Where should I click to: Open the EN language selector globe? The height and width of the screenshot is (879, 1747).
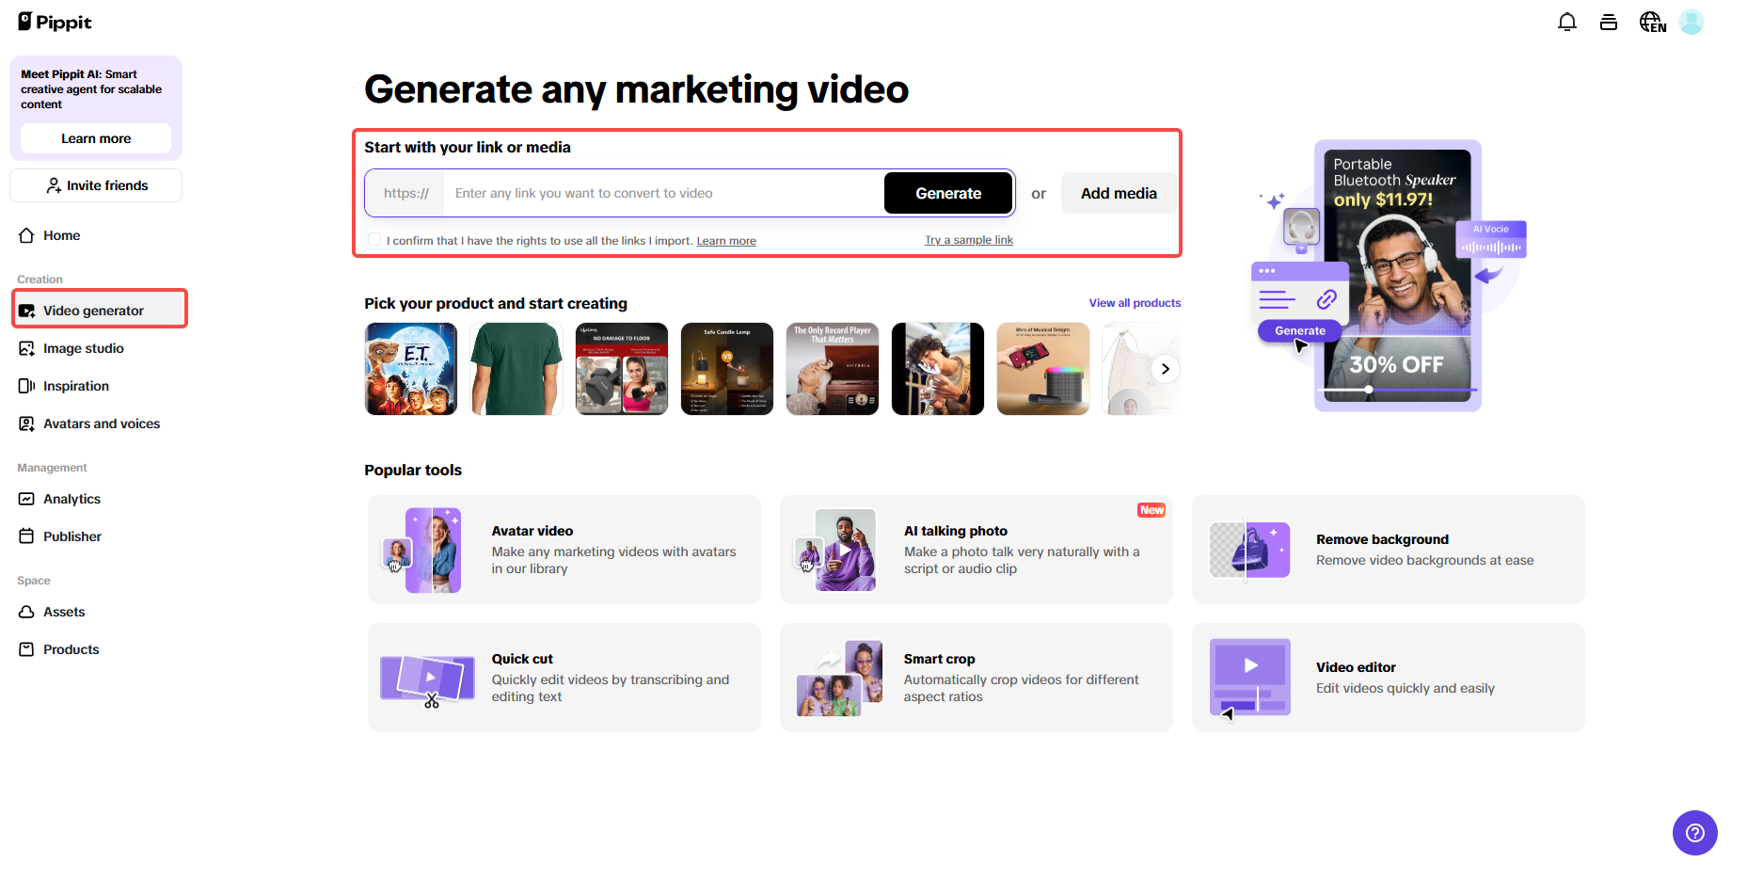tap(1653, 21)
